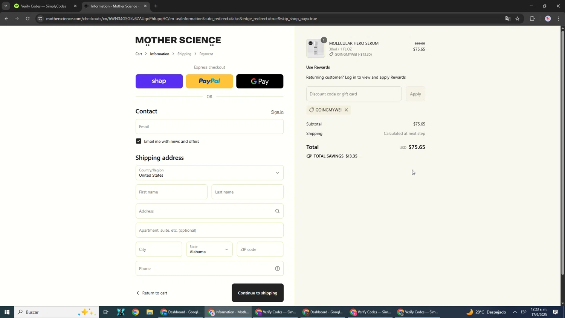This screenshot has height=318, width=565.
Task: Open the Windows Start menu
Action: [7, 312]
